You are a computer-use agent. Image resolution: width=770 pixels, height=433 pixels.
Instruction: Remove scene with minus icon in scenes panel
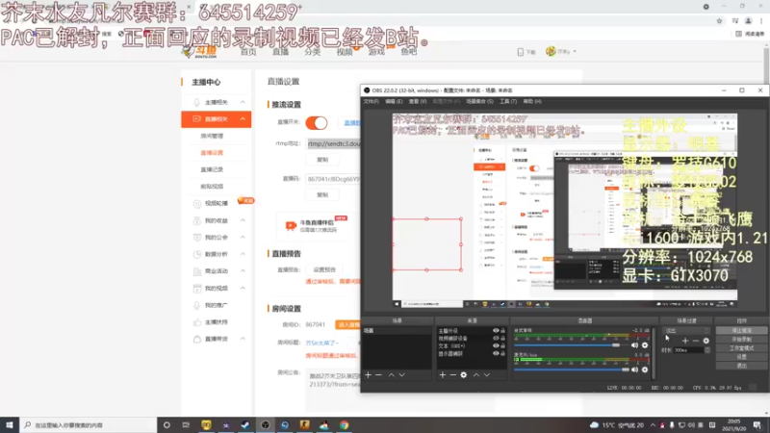point(378,375)
